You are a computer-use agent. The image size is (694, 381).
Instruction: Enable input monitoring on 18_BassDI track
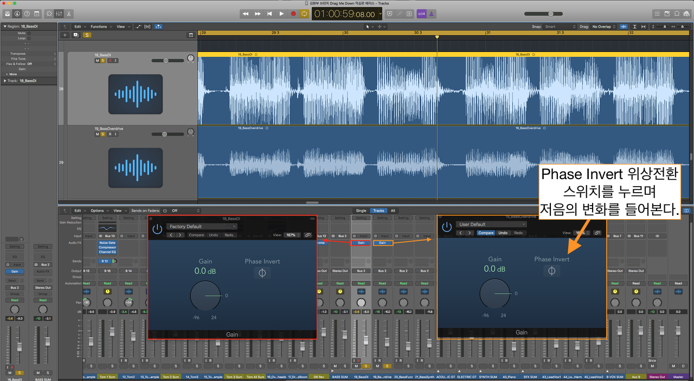(115, 61)
